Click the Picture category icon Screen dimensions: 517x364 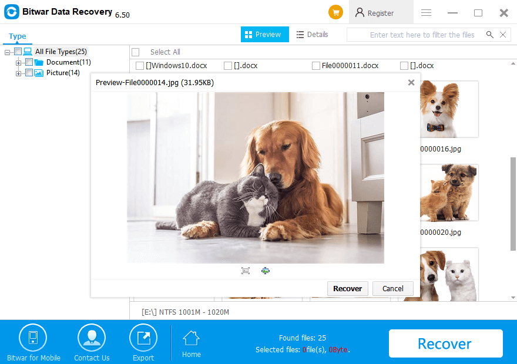coord(39,73)
